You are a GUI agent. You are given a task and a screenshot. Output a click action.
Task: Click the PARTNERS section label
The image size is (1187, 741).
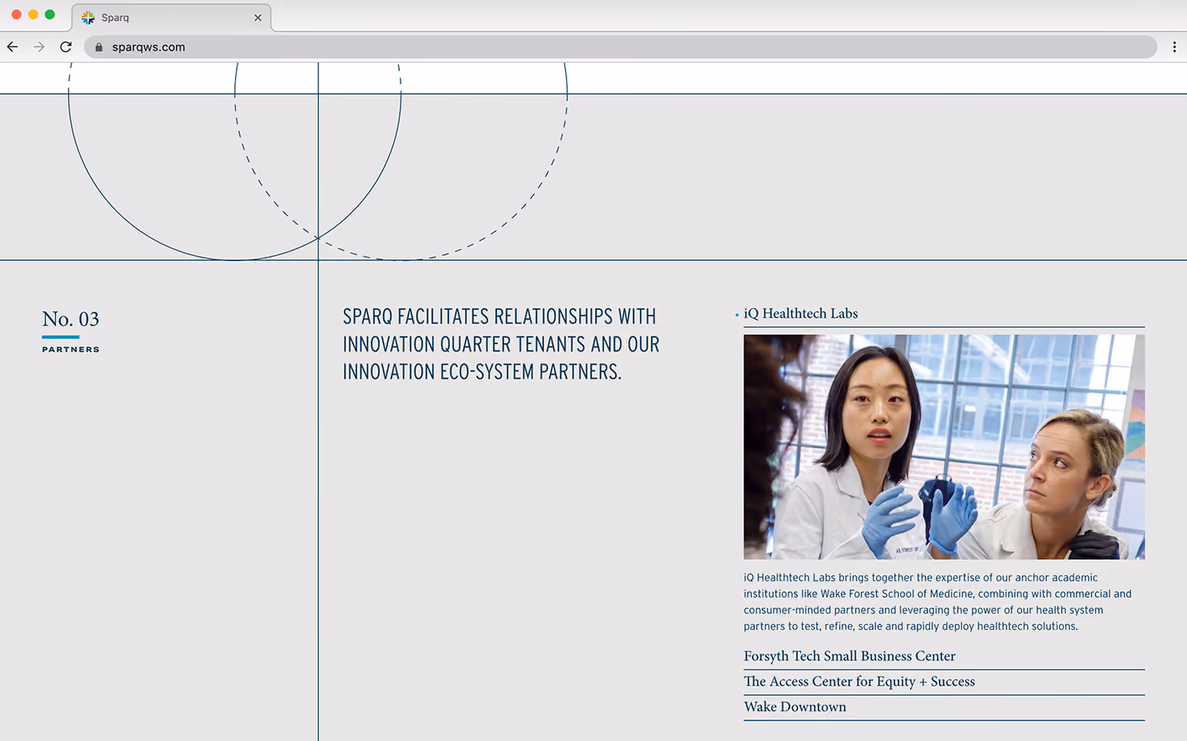click(71, 350)
